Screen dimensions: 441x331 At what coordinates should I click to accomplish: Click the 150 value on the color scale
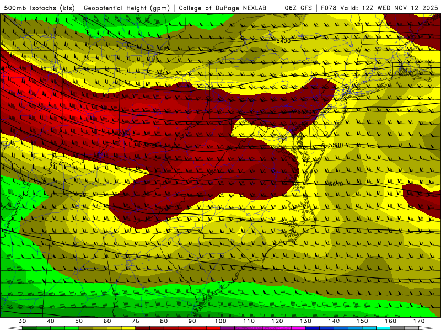pyautogui.click(x=362, y=321)
